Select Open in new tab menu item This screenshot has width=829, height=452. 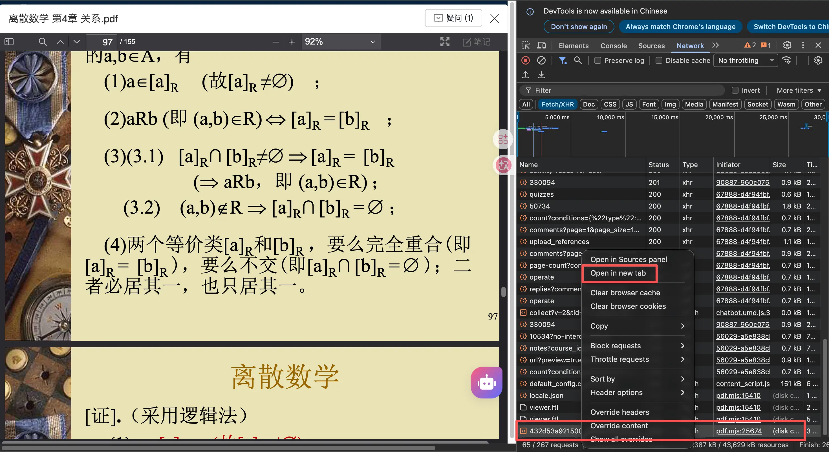tap(618, 273)
